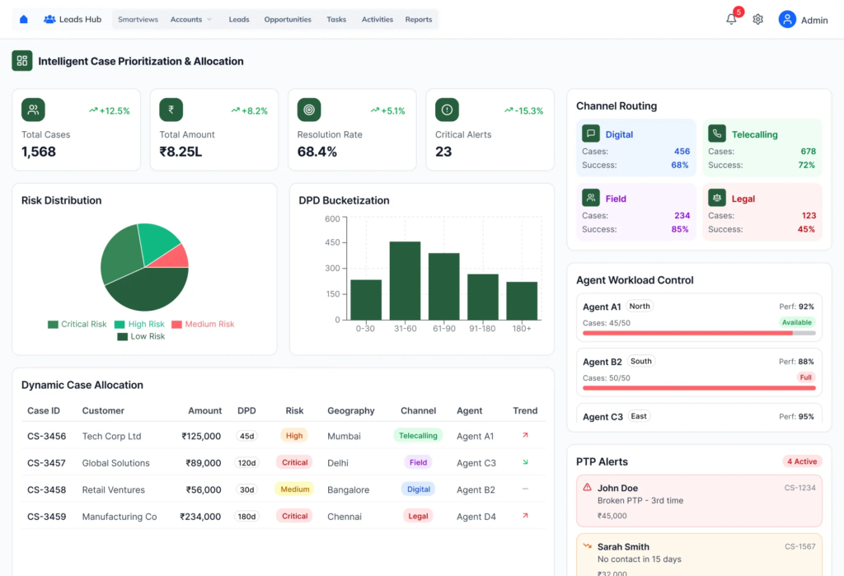Viewport: 844px width, 576px height.
Task: Open the Opportunities menu
Action: coord(288,20)
